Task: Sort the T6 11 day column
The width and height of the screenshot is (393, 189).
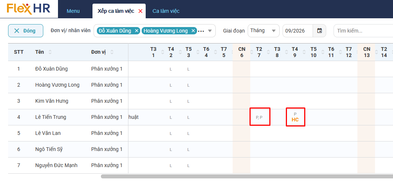Action: pyautogui.click(x=341, y=52)
